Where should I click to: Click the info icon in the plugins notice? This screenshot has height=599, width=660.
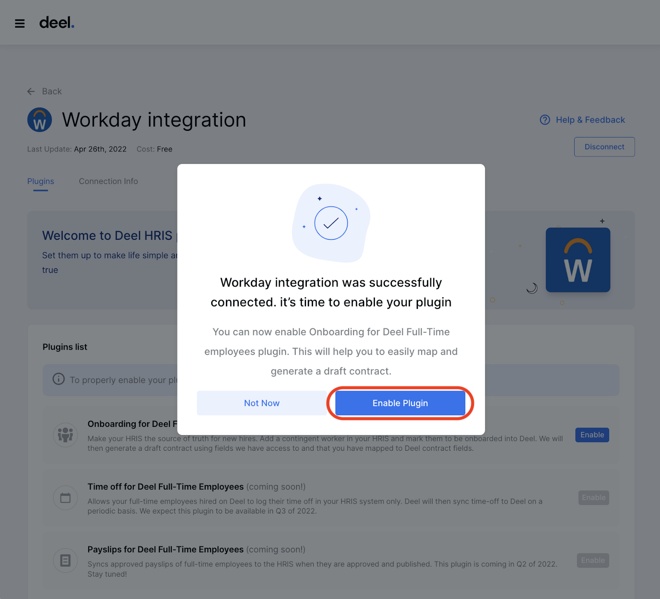point(58,379)
